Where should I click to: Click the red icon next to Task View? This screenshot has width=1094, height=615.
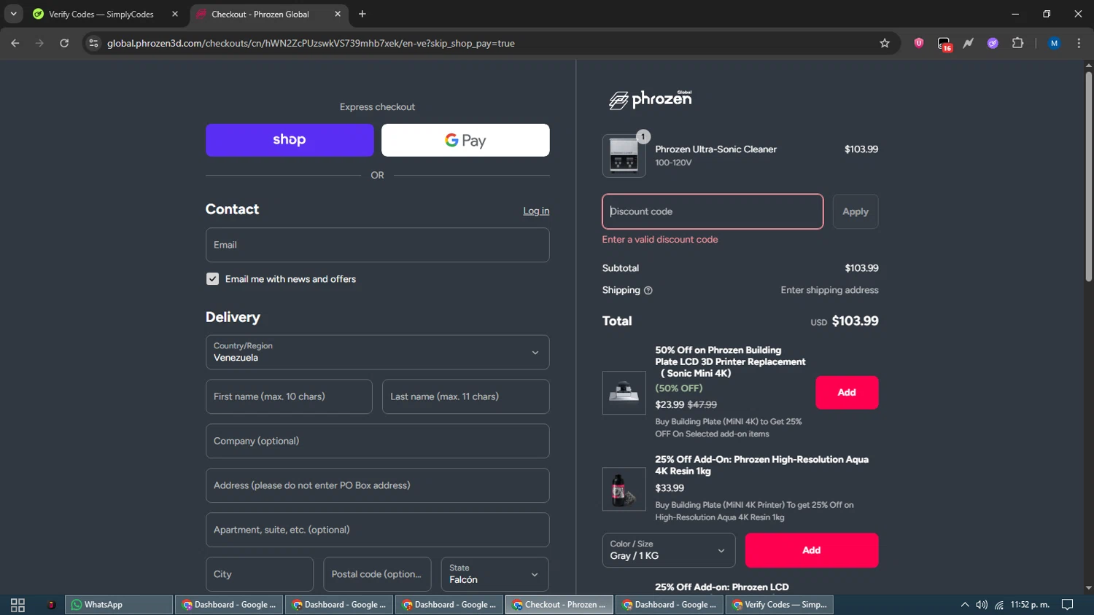(51, 605)
